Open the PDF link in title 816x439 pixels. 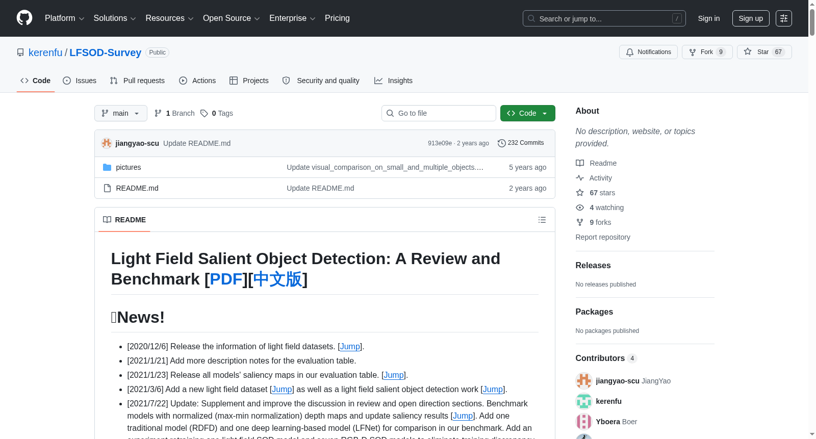[226, 279]
